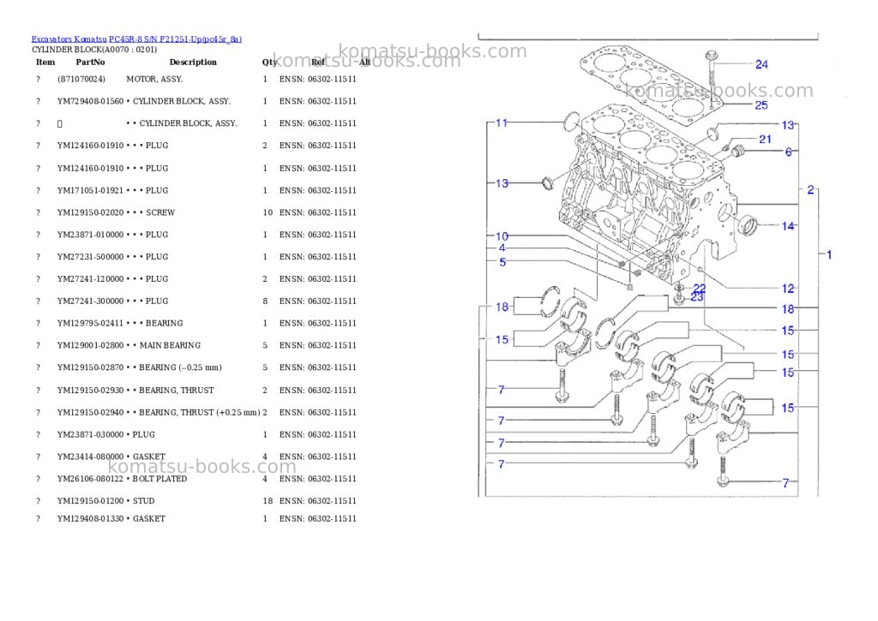Viewport: 878px width, 621px height.
Task: Click diagram callout number 23
Action: click(x=696, y=297)
